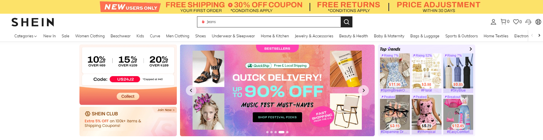The image size is (543, 140).
Task: Click Shop Festival Picks button
Action: coord(277,117)
